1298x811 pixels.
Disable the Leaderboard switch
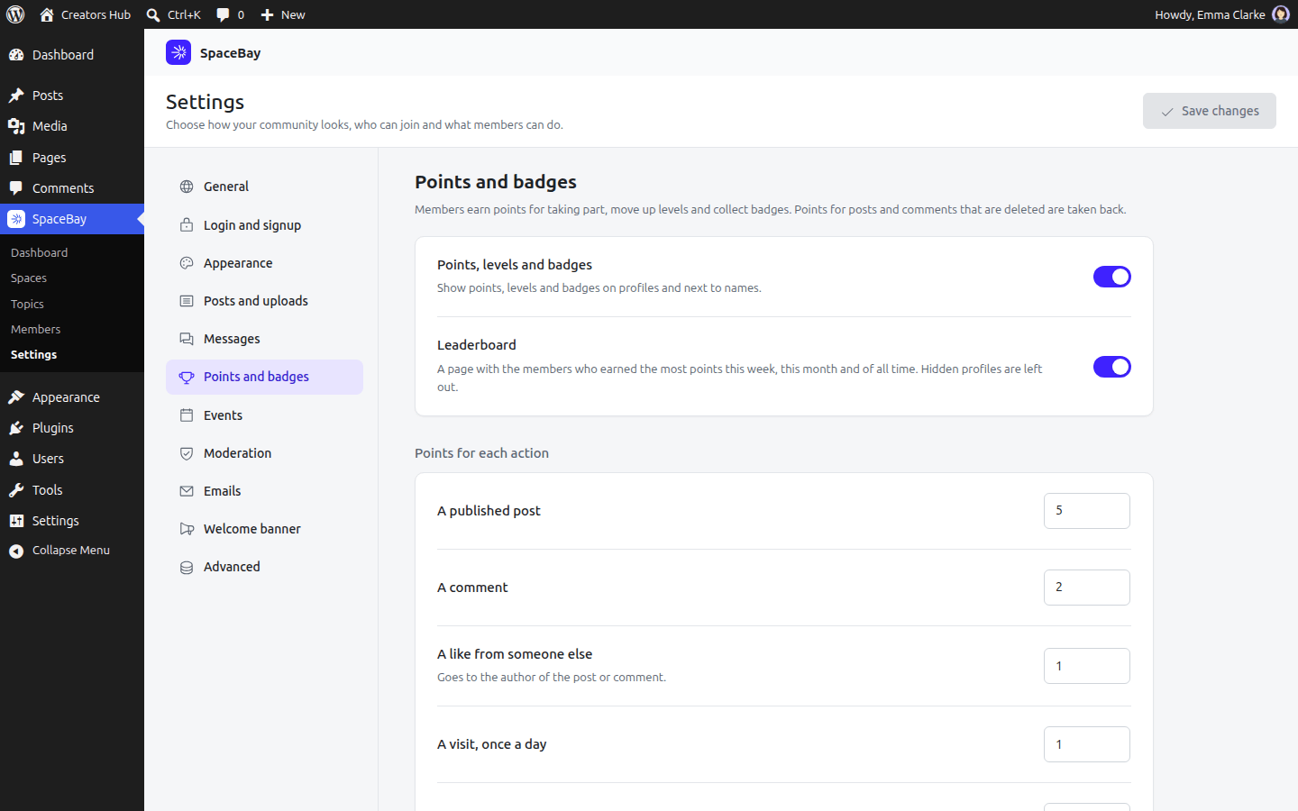1111,367
